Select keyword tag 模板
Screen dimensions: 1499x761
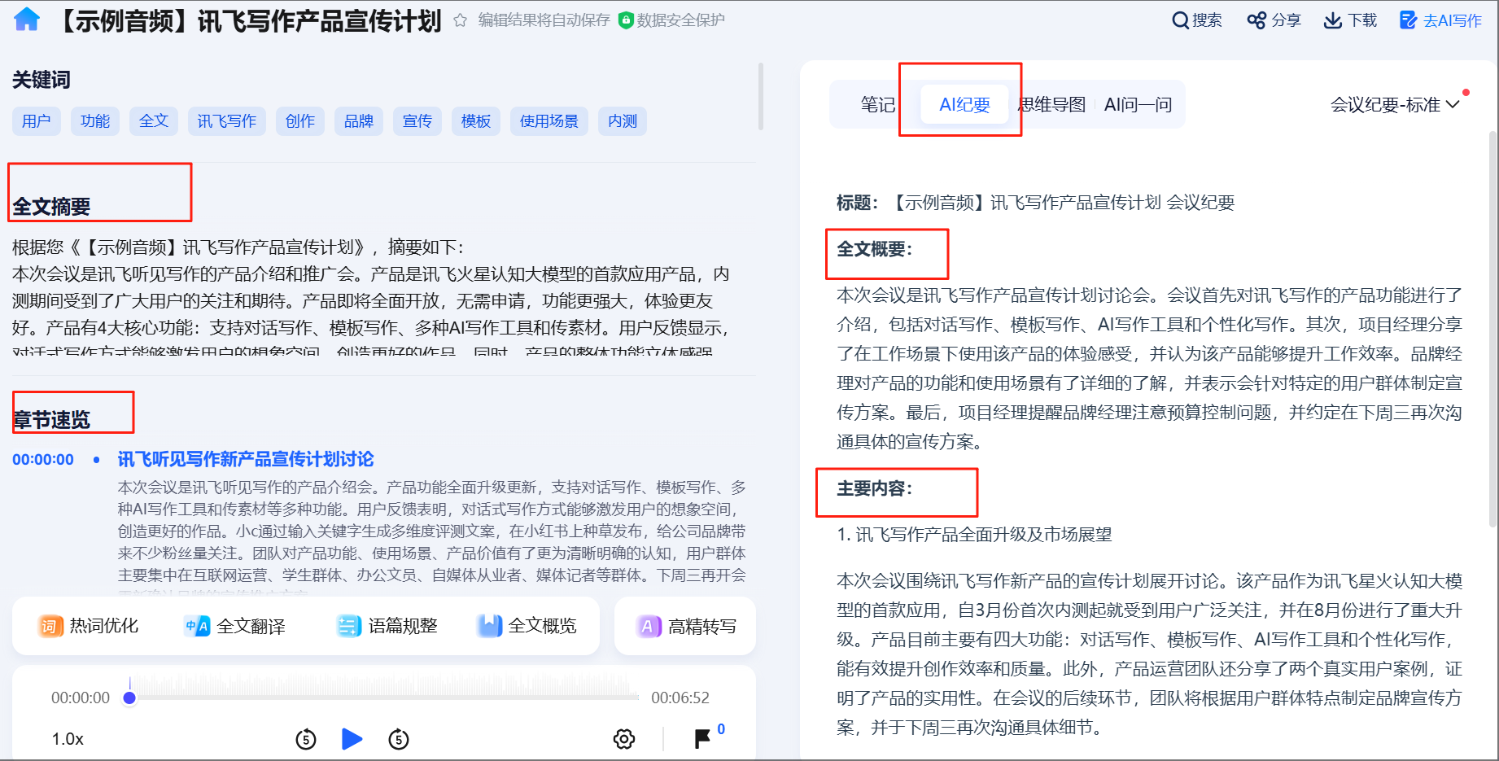[x=476, y=121]
